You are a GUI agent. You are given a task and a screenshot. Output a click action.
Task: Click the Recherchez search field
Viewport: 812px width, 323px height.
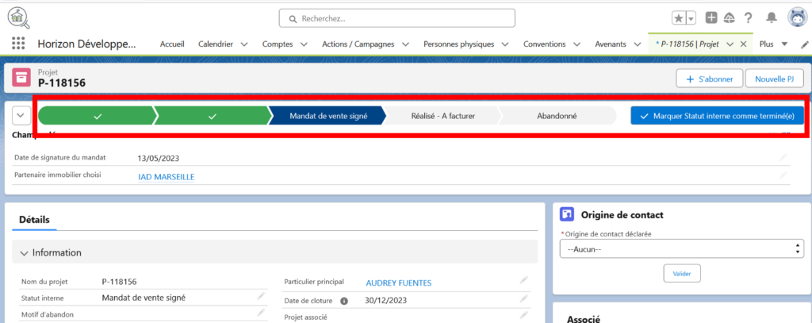[396, 17]
